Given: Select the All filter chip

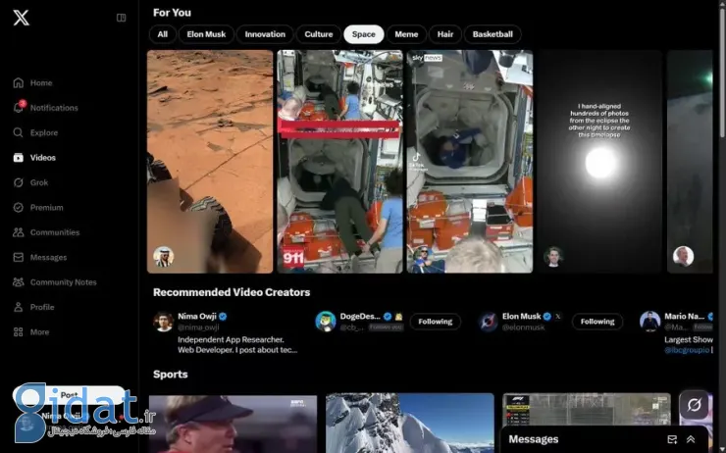Looking at the screenshot, I should click(163, 34).
